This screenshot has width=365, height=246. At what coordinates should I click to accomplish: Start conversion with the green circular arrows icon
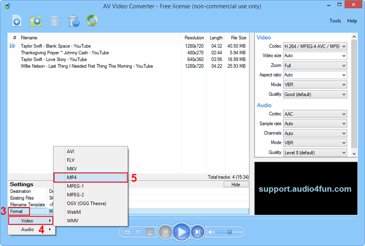(92, 20)
